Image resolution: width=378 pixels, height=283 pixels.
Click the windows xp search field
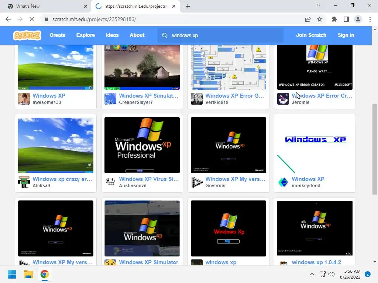click(220, 35)
